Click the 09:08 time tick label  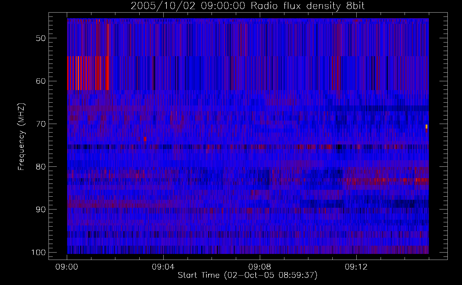pyautogui.click(x=260, y=267)
